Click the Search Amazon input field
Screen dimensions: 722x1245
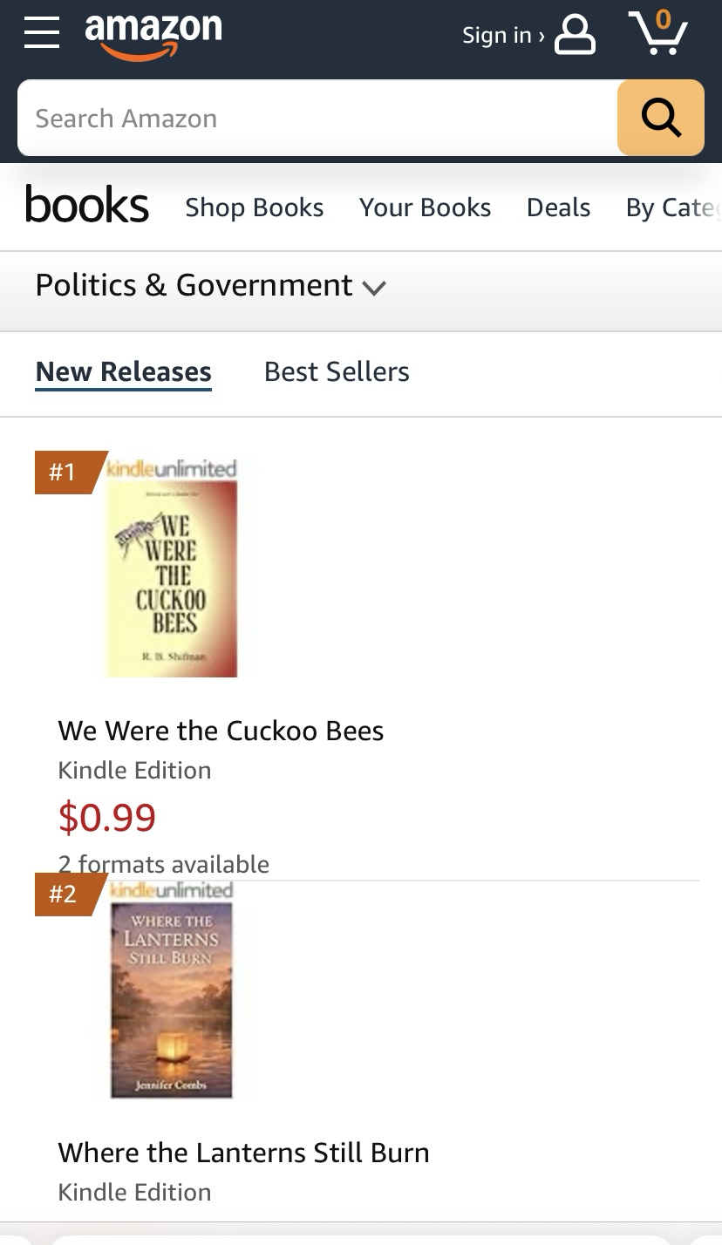(317, 119)
